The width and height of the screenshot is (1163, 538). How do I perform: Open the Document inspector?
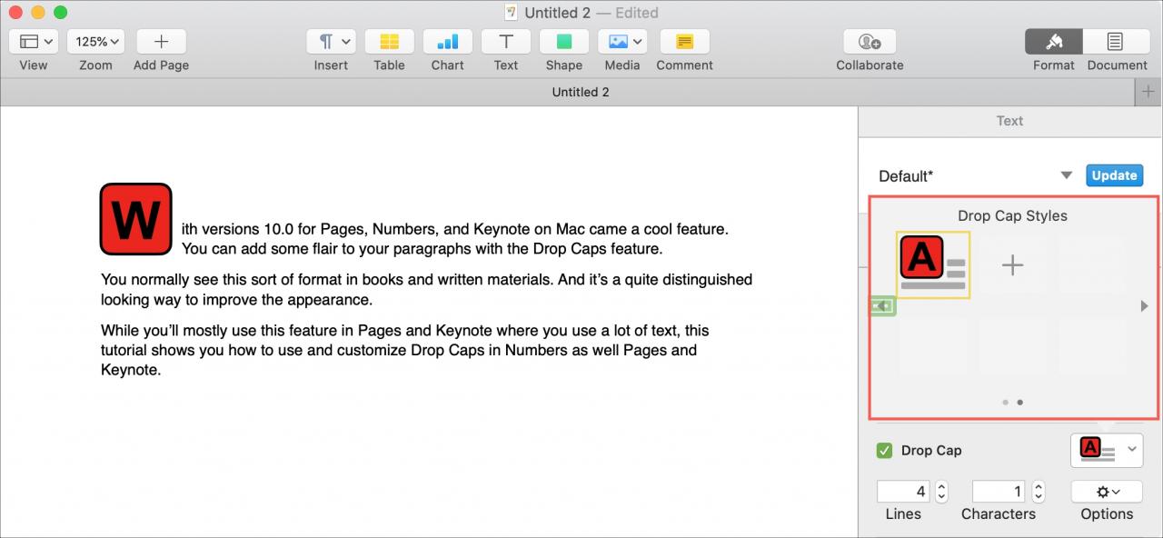coord(1116,42)
